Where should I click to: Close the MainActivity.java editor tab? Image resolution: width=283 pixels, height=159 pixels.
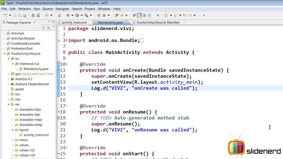pyautogui.click(x=126, y=23)
